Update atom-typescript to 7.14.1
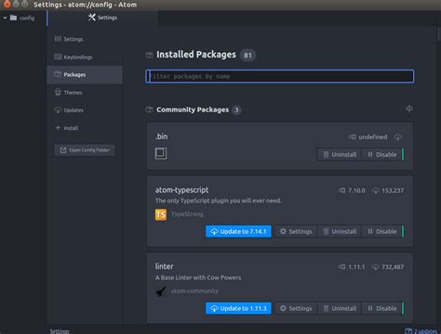Image resolution: width=441 pixels, height=334 pixels. pyautogui.click(x=238, y=231)
